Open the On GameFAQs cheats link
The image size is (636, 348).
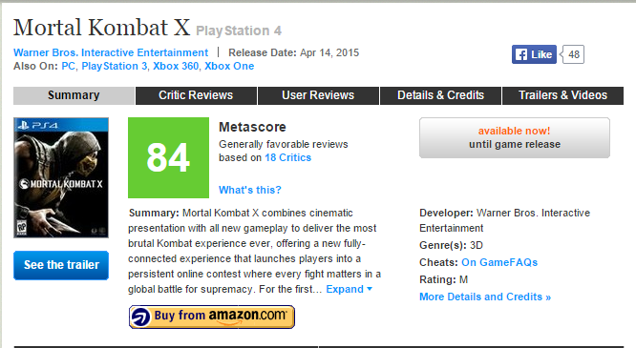pos(499,262)
